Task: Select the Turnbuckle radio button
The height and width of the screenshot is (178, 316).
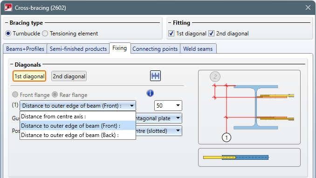Action: tap(8, 34)
